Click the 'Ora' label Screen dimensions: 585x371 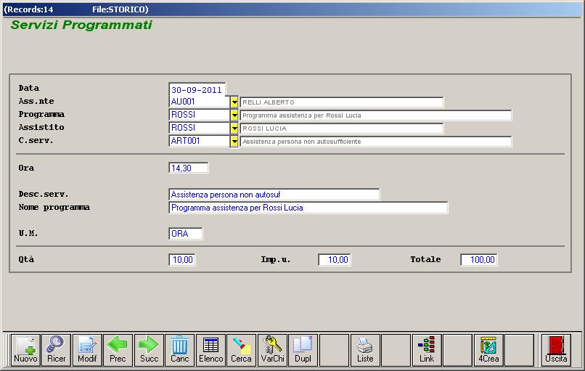26,168
